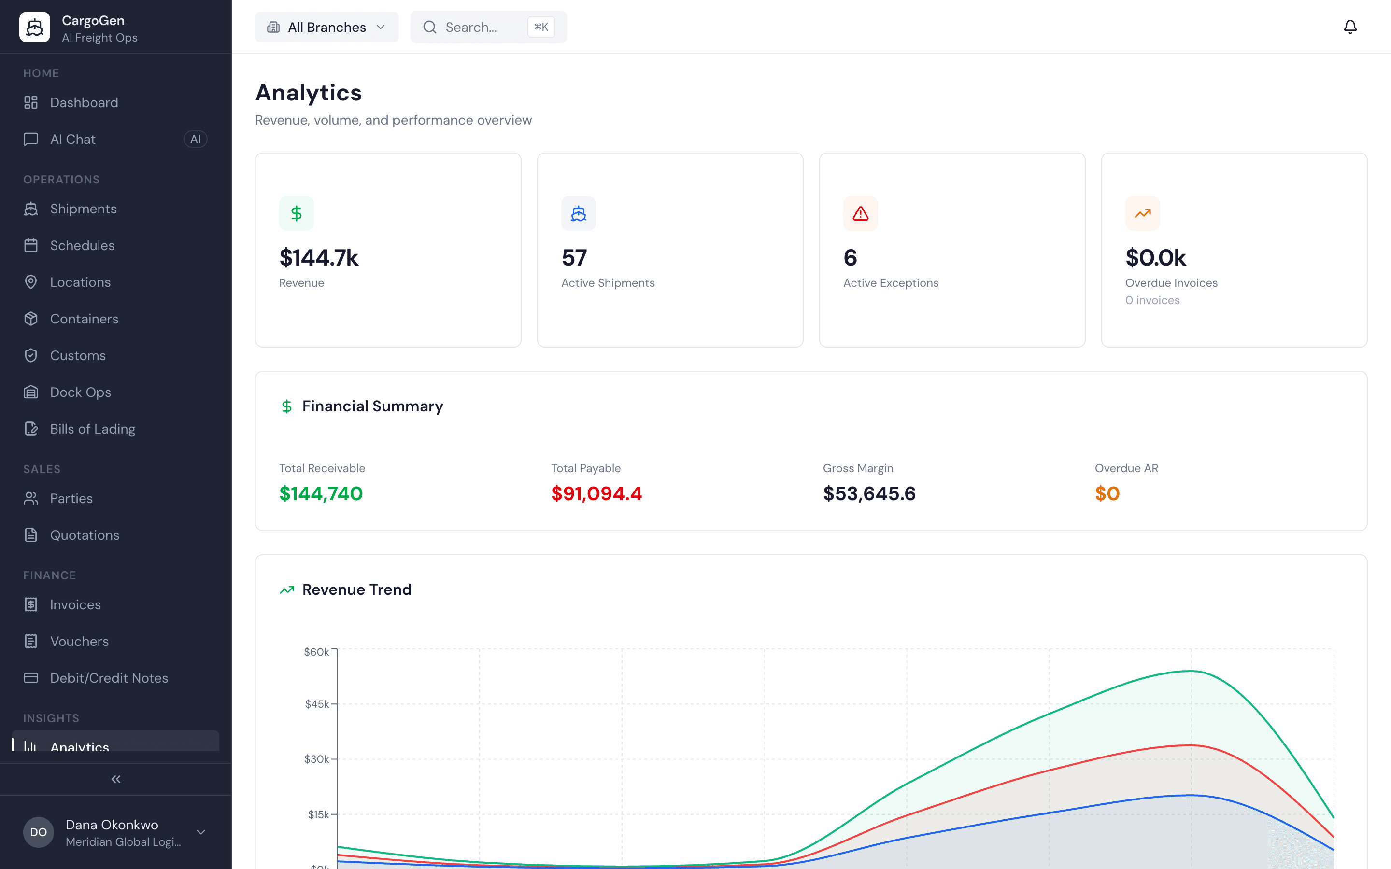The image size is (1391, 869).
Task: Focus the Search input field
Action: [489, 27]
